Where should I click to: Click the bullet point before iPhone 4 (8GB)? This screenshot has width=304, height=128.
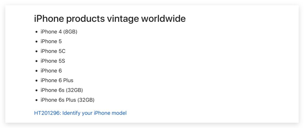(x=37, y=32)
